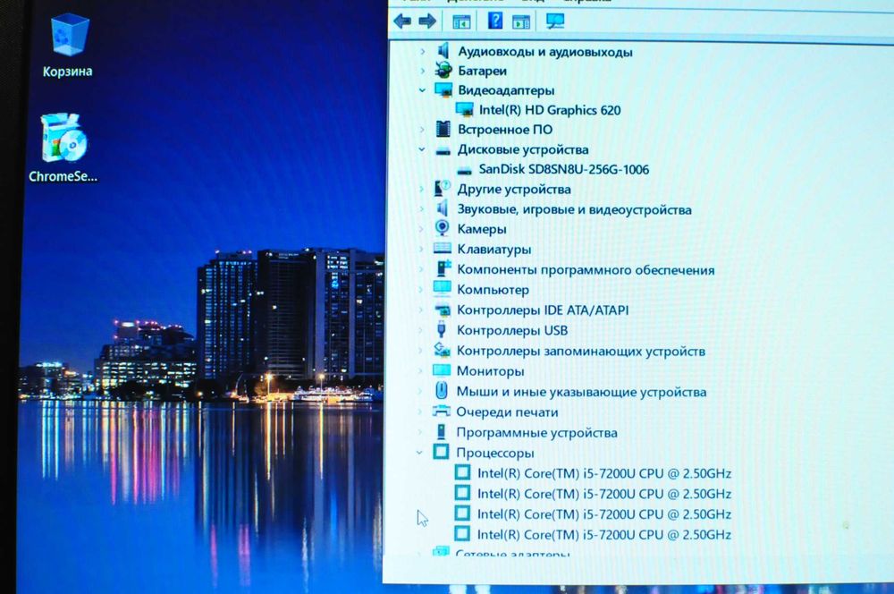Viewport: 894px width, 594px height.
Task: Expand the Аудиовходы и аудиовыходы node
Action: [x=423, y=51]
